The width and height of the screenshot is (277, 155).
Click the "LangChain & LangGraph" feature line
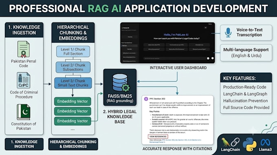tap(245, 94)
